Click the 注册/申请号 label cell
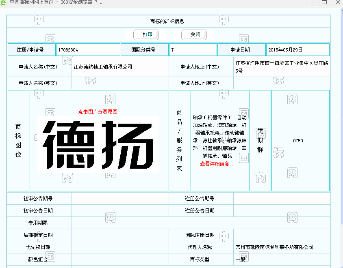 tap(30, 50)
